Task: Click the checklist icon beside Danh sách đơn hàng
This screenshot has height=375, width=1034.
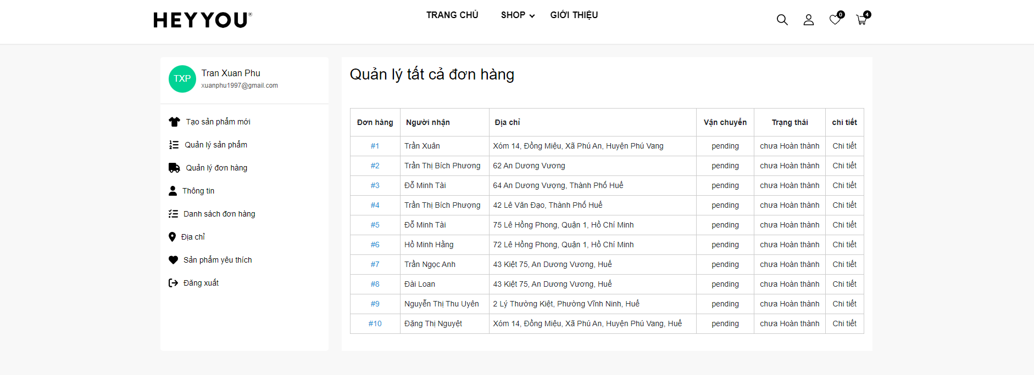Action: (x=173, y=214)
